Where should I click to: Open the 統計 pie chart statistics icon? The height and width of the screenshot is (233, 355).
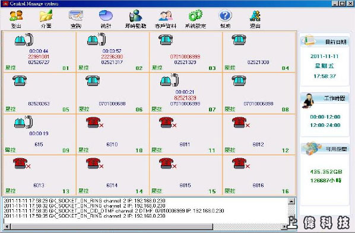106,16
